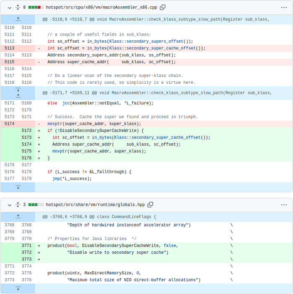Viewport: 293px width, 294px height.
Task: Click 'product(bool, DisableSecondarySuperCacheWrite, false,' line
Action: point(113,245)
